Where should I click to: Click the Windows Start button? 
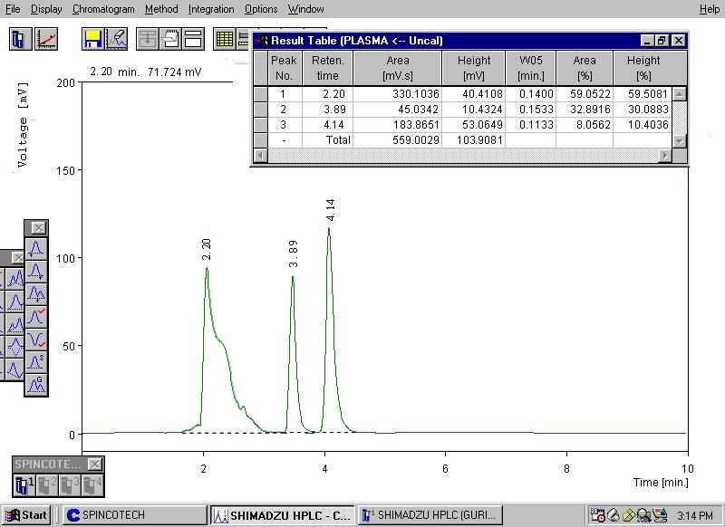click(x=25, y=515)
